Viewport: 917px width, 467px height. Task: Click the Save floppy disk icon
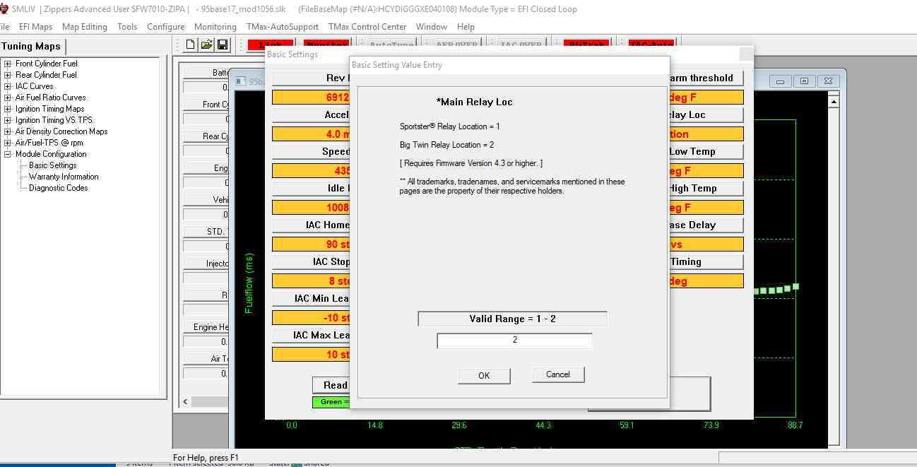coord(222,45)
